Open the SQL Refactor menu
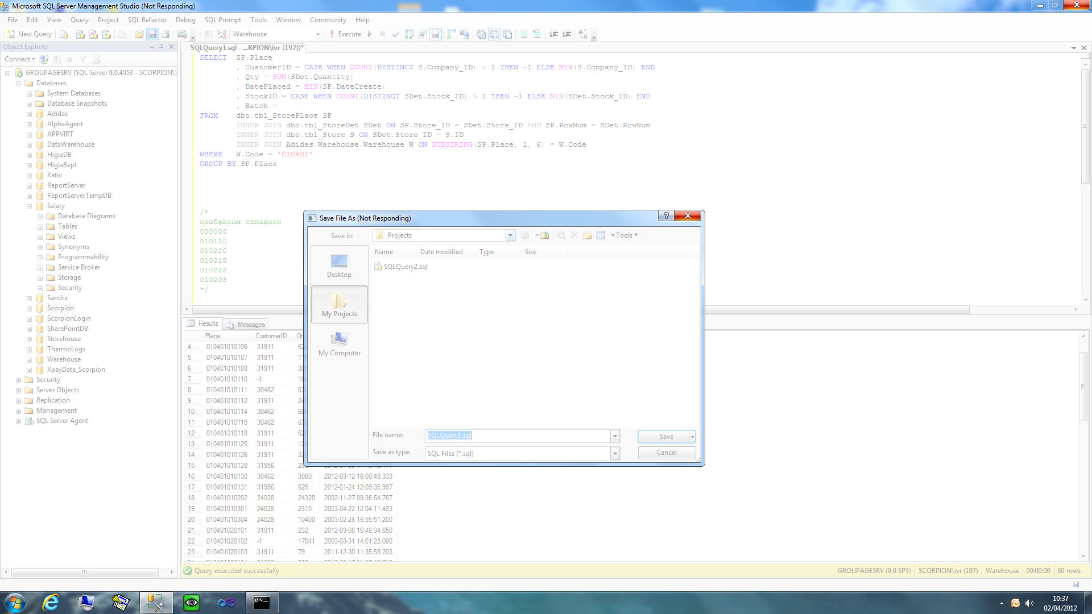 pos(147,20)
